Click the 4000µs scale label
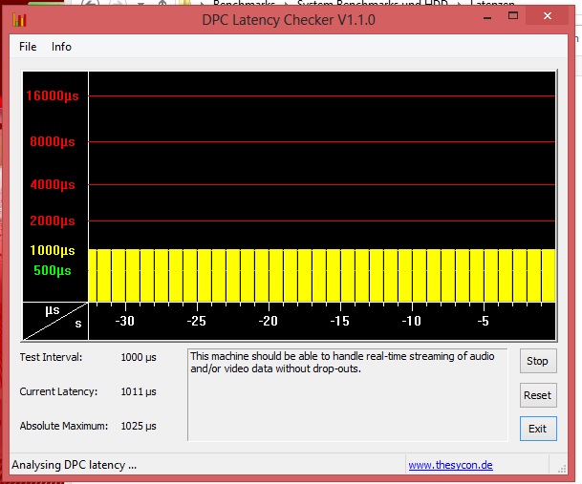Screen dimensions: 582x484 click(x=53, y=184)
